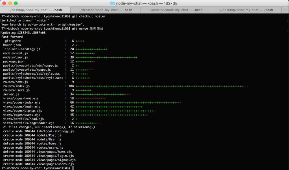Maximize the terminal window with green button

16,3
